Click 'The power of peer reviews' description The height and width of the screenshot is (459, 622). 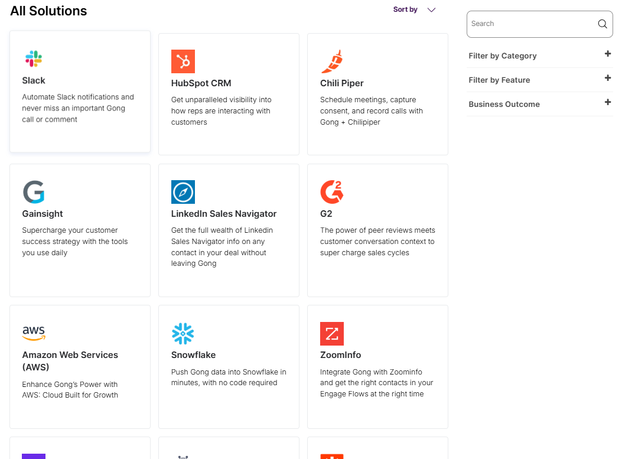tap(377, 242)
